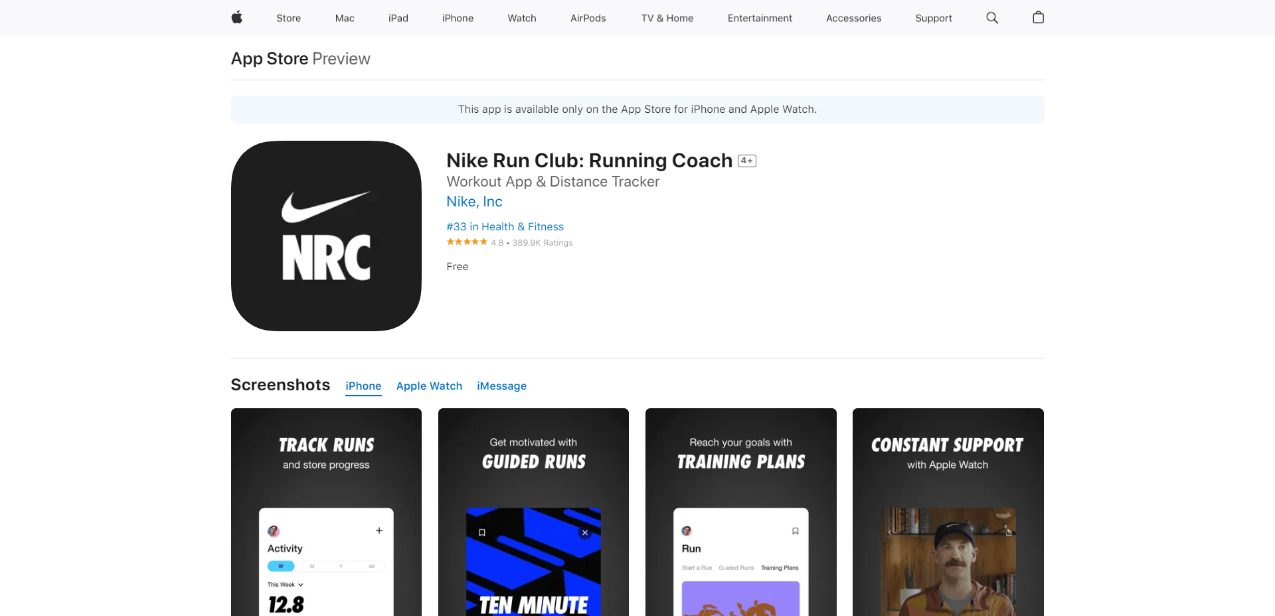Click the App Store Preview heading link
Image resolution: width=1275 pixels, height=616 pixels.
pyautogui.click(x=301, y=58)
